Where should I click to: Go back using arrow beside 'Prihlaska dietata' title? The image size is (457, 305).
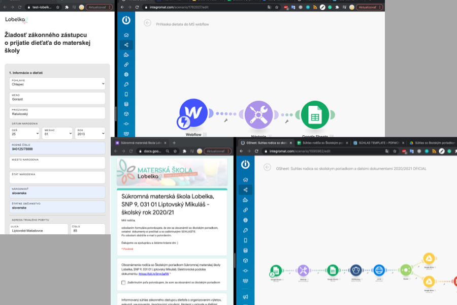147,23
